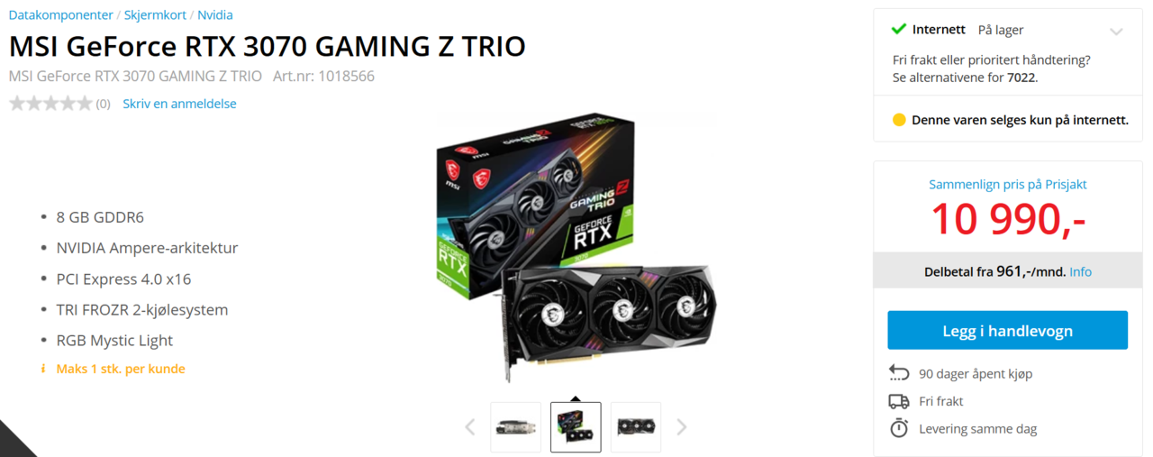The height and width of the screenshot is (457, 1153).
Task: Click the orange info icon beside Maks 1 stk.
Action: click(42, 369)
